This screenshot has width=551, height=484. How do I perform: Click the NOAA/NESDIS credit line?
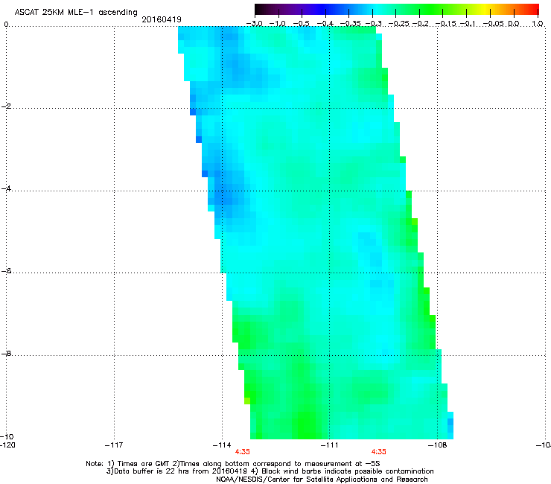(322, 480)
